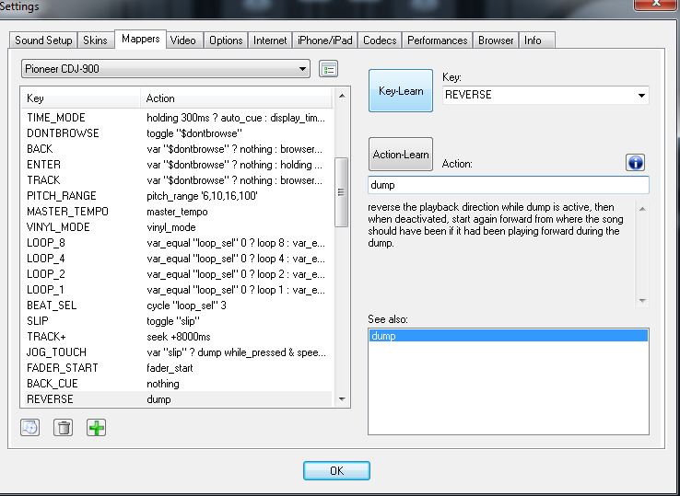The image size is (680, 496).
Task: Select the REVERSE mapping row
Action: click(176, 399)
